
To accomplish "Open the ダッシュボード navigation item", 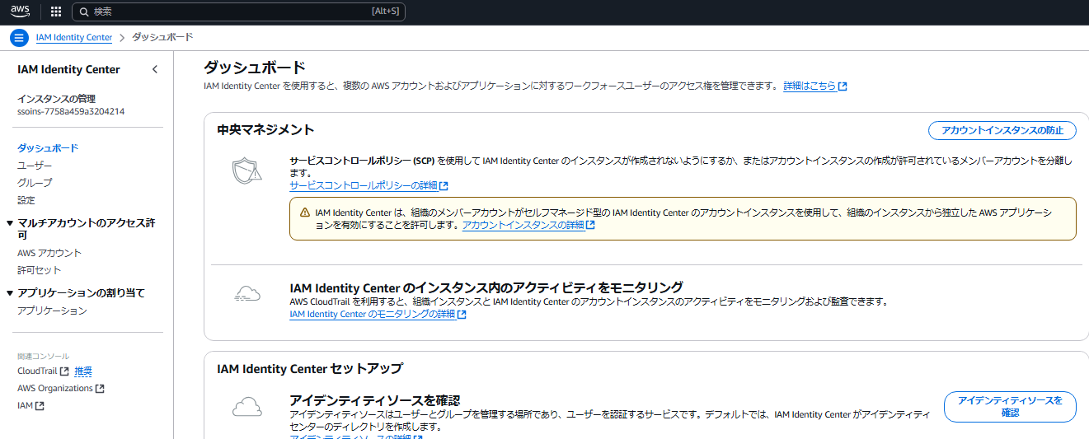I will click(x=48, y=148).
